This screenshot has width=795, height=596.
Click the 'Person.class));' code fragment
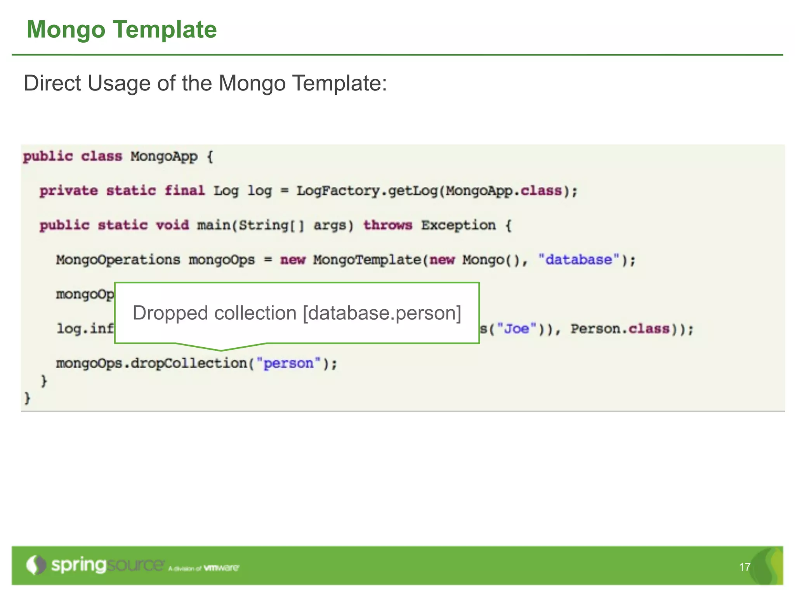[x=632, y=329]
